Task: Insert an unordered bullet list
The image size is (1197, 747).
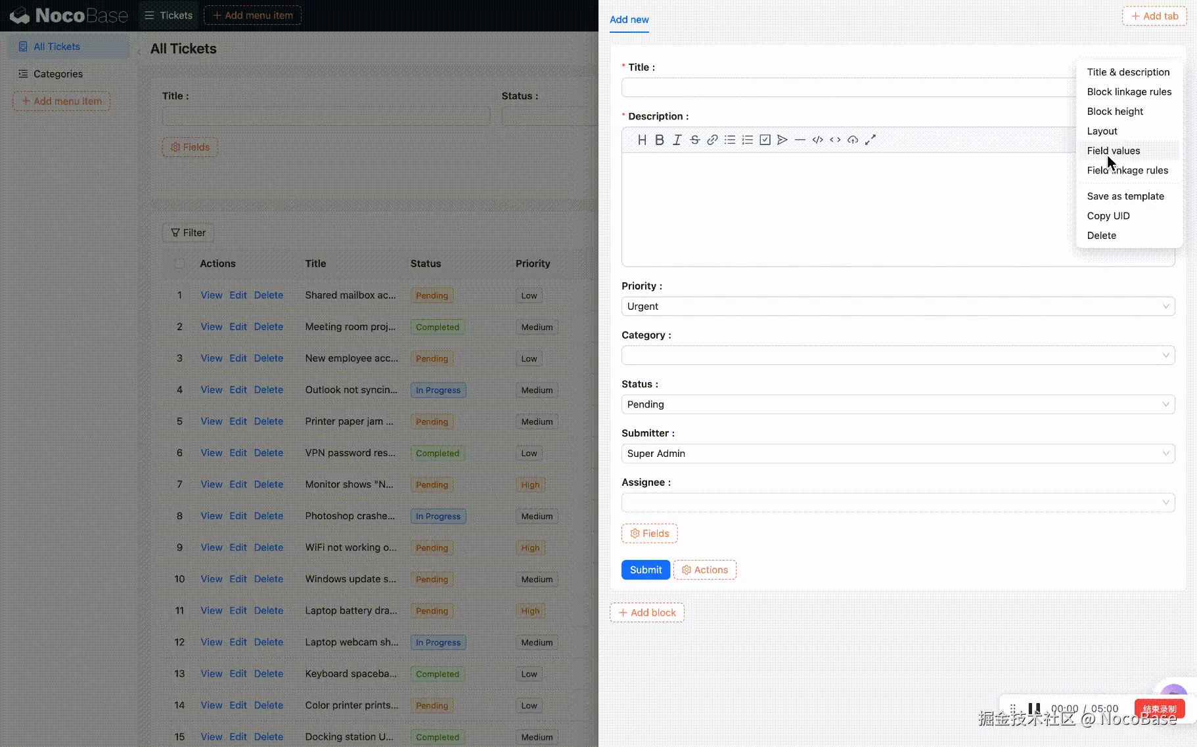Action: [x=730, y=140]
